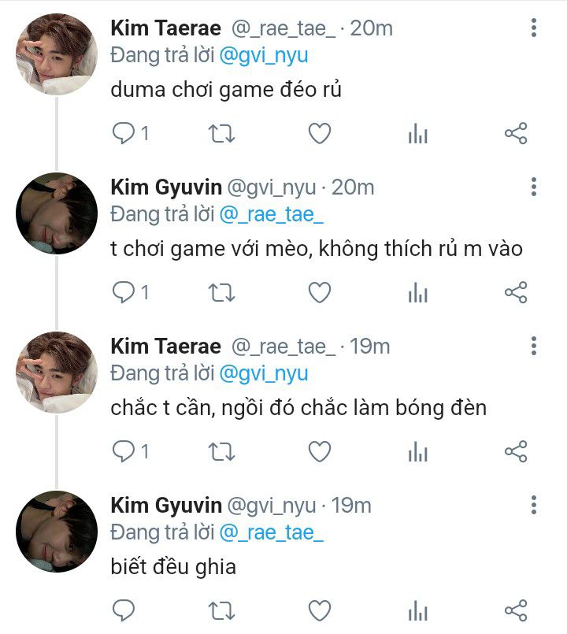
Task: Like the "chơi game với mèo" tweet
Action: coord(319,293)
